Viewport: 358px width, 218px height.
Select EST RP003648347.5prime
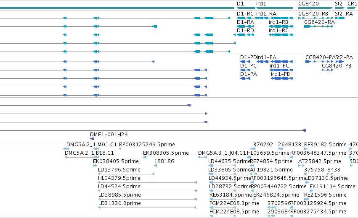[318, 153]
